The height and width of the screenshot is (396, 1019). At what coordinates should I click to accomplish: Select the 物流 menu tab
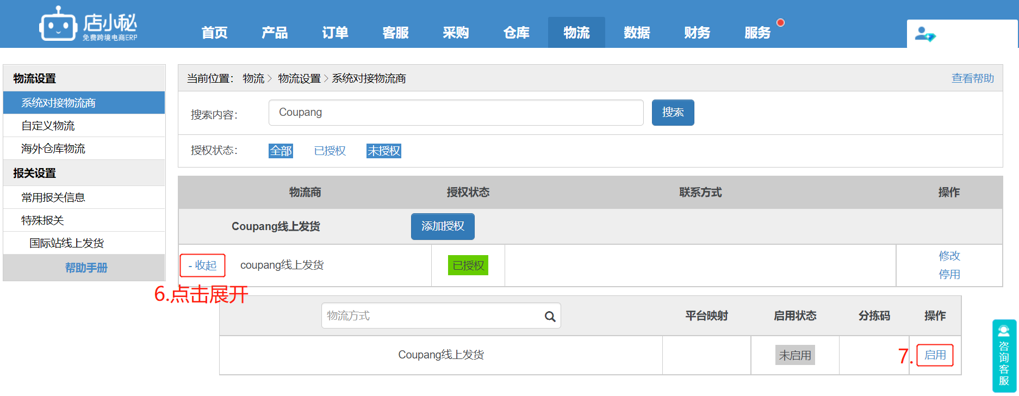(x=576, y=33)
